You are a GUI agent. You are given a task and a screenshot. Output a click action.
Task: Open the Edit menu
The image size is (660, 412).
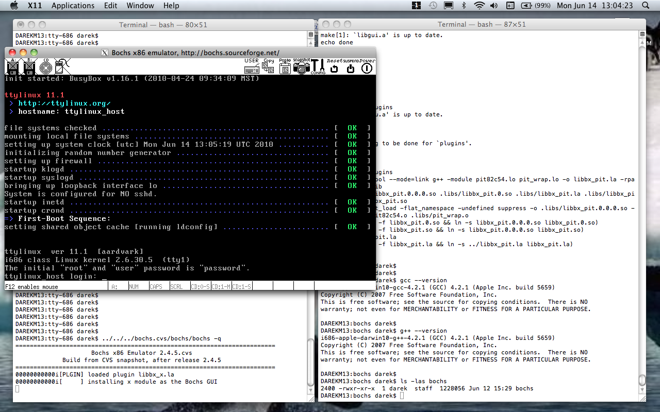[x=110, y=6]
